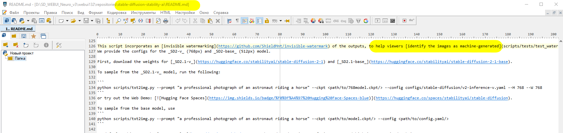
Task: Click the record macro icon
Action: click(x=404, y=21)
